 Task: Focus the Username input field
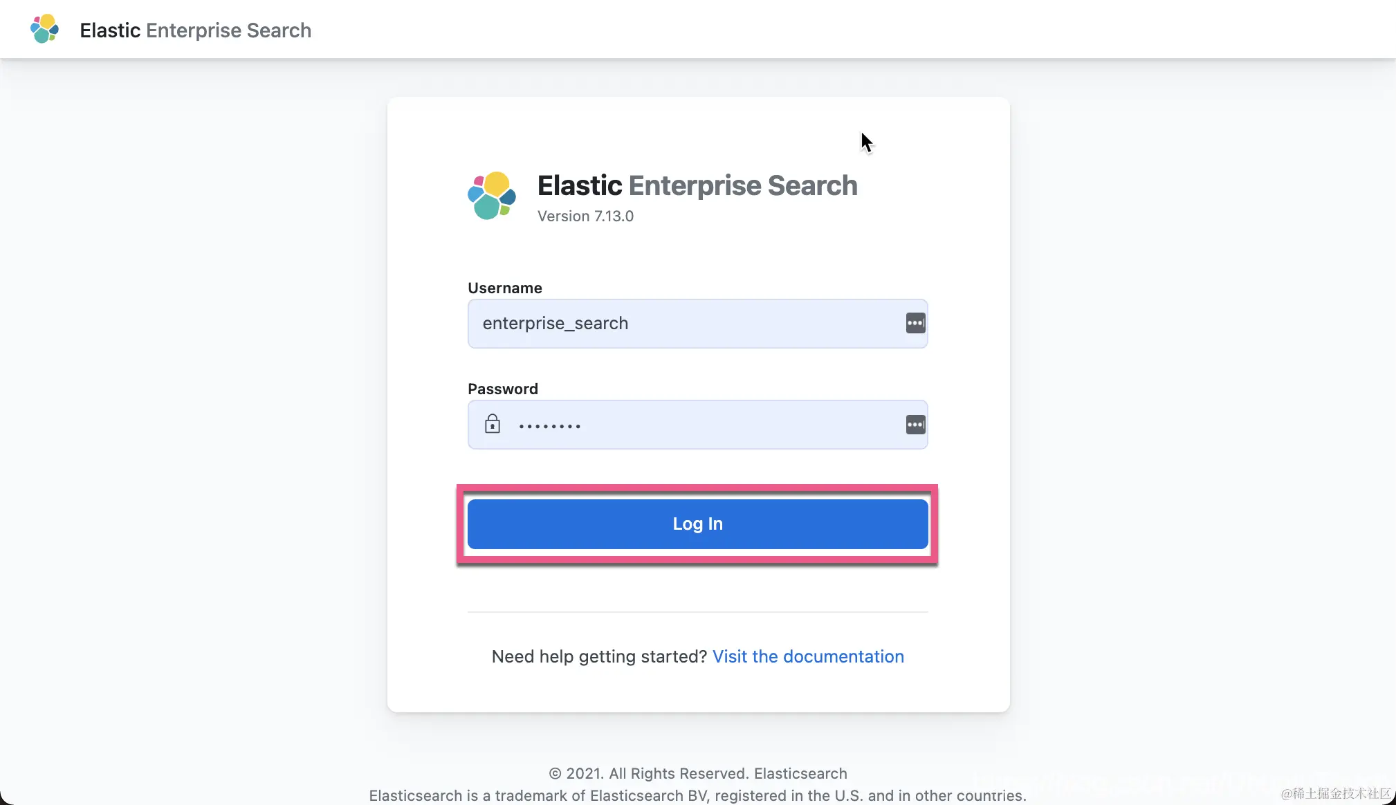pos(697,324)
